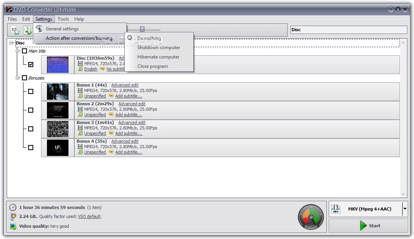Open the output format dropdown arrow
This screenshot has width=414, height=239.
[405, 209]
